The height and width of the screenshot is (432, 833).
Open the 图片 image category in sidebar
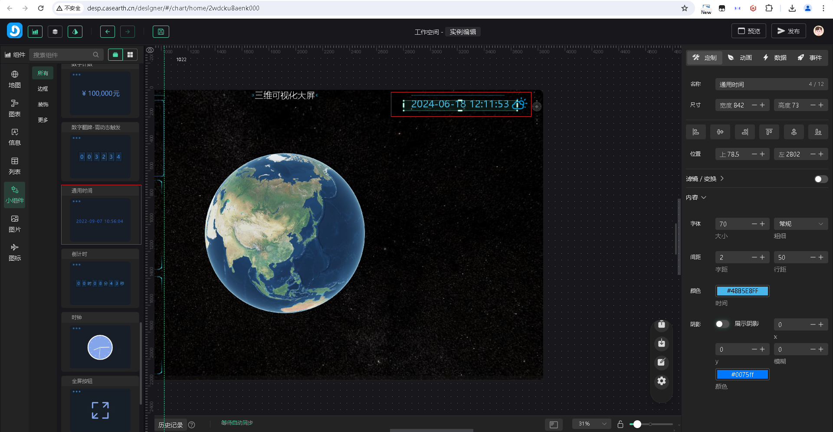pyautogui.click(x=14, y=223)
